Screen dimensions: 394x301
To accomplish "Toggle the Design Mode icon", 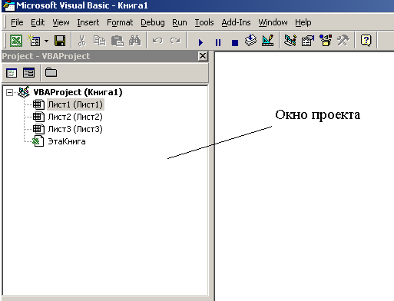I will [x=268, y=41].
